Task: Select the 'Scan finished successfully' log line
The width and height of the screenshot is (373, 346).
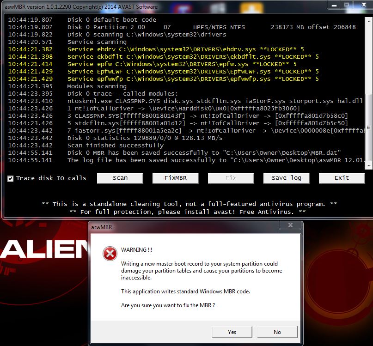Action: (x=86, y=146)
